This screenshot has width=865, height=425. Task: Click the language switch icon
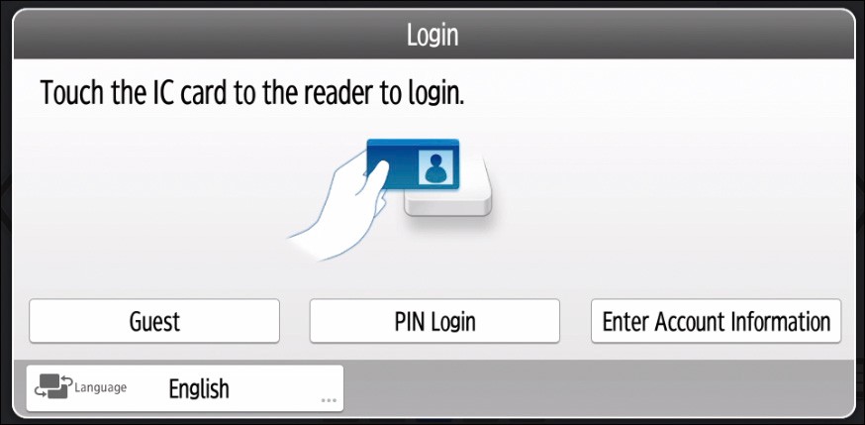pyautogui.click(x=53, y=386)
